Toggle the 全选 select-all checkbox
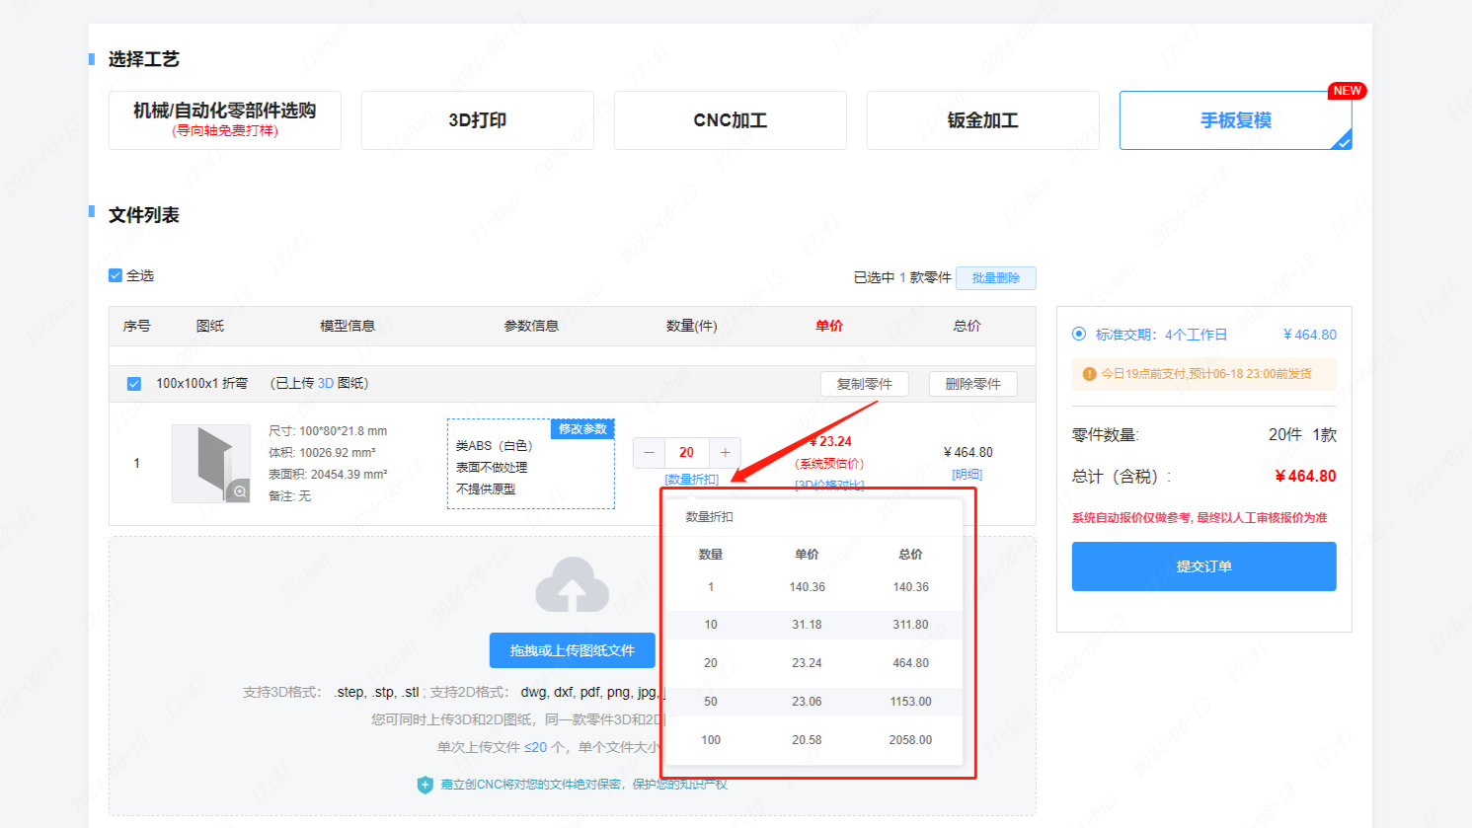 (x=116, y=275)
